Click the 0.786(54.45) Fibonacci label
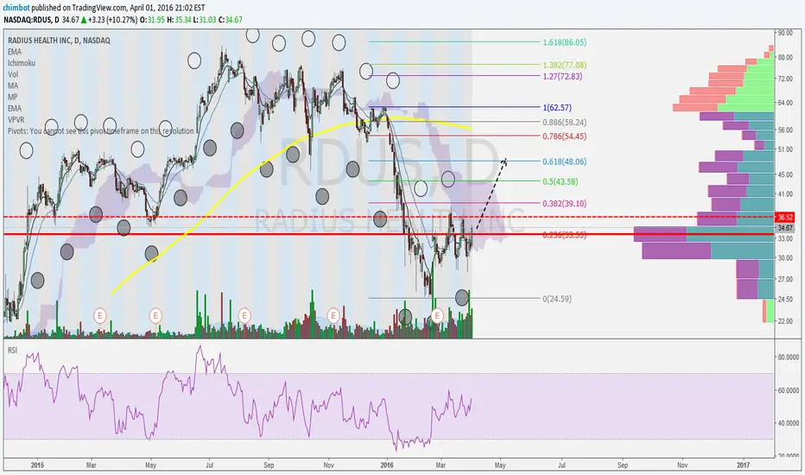This screenshot has height=475, width=805. coord(565,136)
